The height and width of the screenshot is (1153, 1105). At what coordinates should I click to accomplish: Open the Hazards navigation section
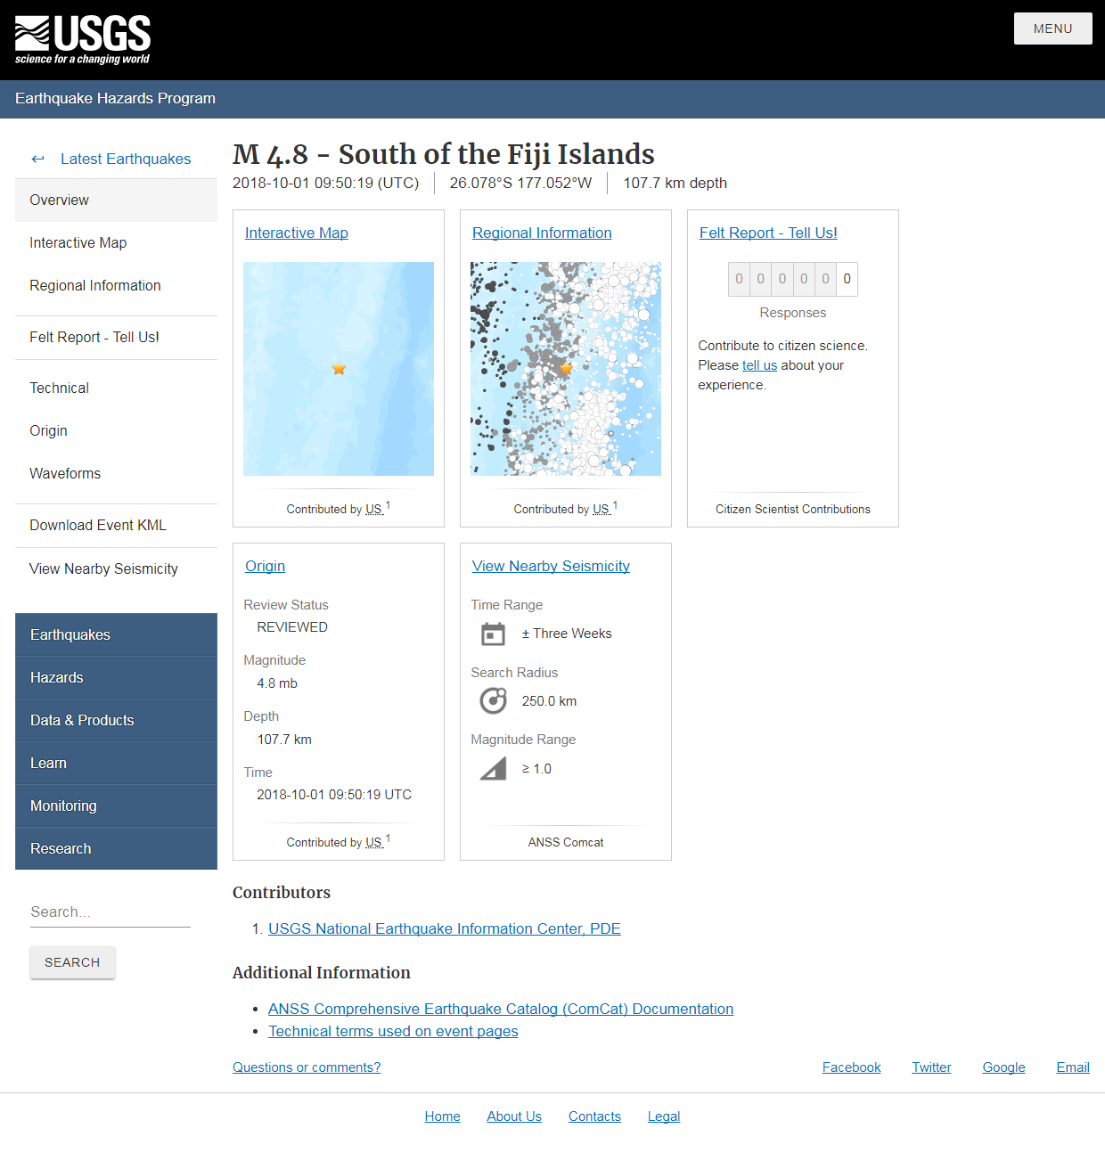(116, 677)
